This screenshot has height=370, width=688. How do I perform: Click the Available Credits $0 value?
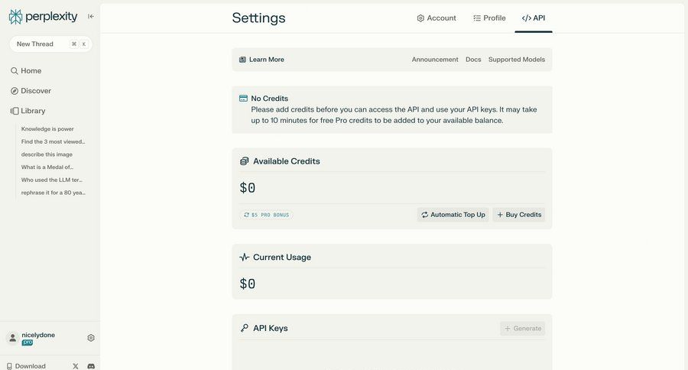coord(248,188)
